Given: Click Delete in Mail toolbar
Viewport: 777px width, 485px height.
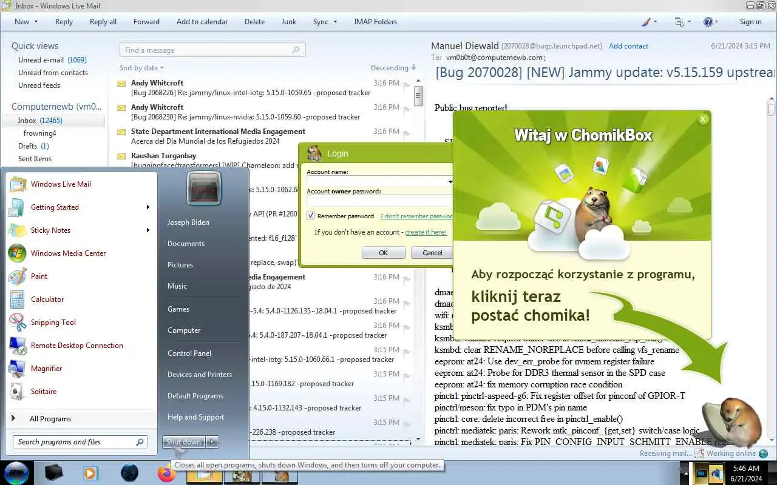Looking at the screenshot, I should pyautogui.click(x=254, y=22).
